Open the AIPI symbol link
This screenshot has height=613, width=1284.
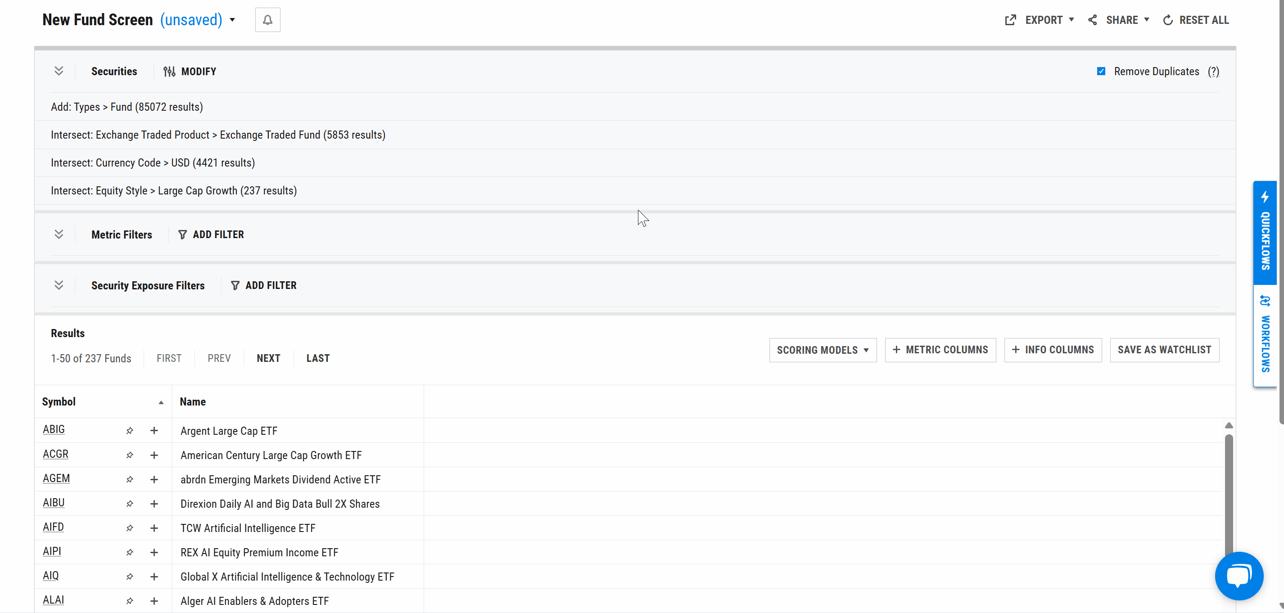click(52, 551)
